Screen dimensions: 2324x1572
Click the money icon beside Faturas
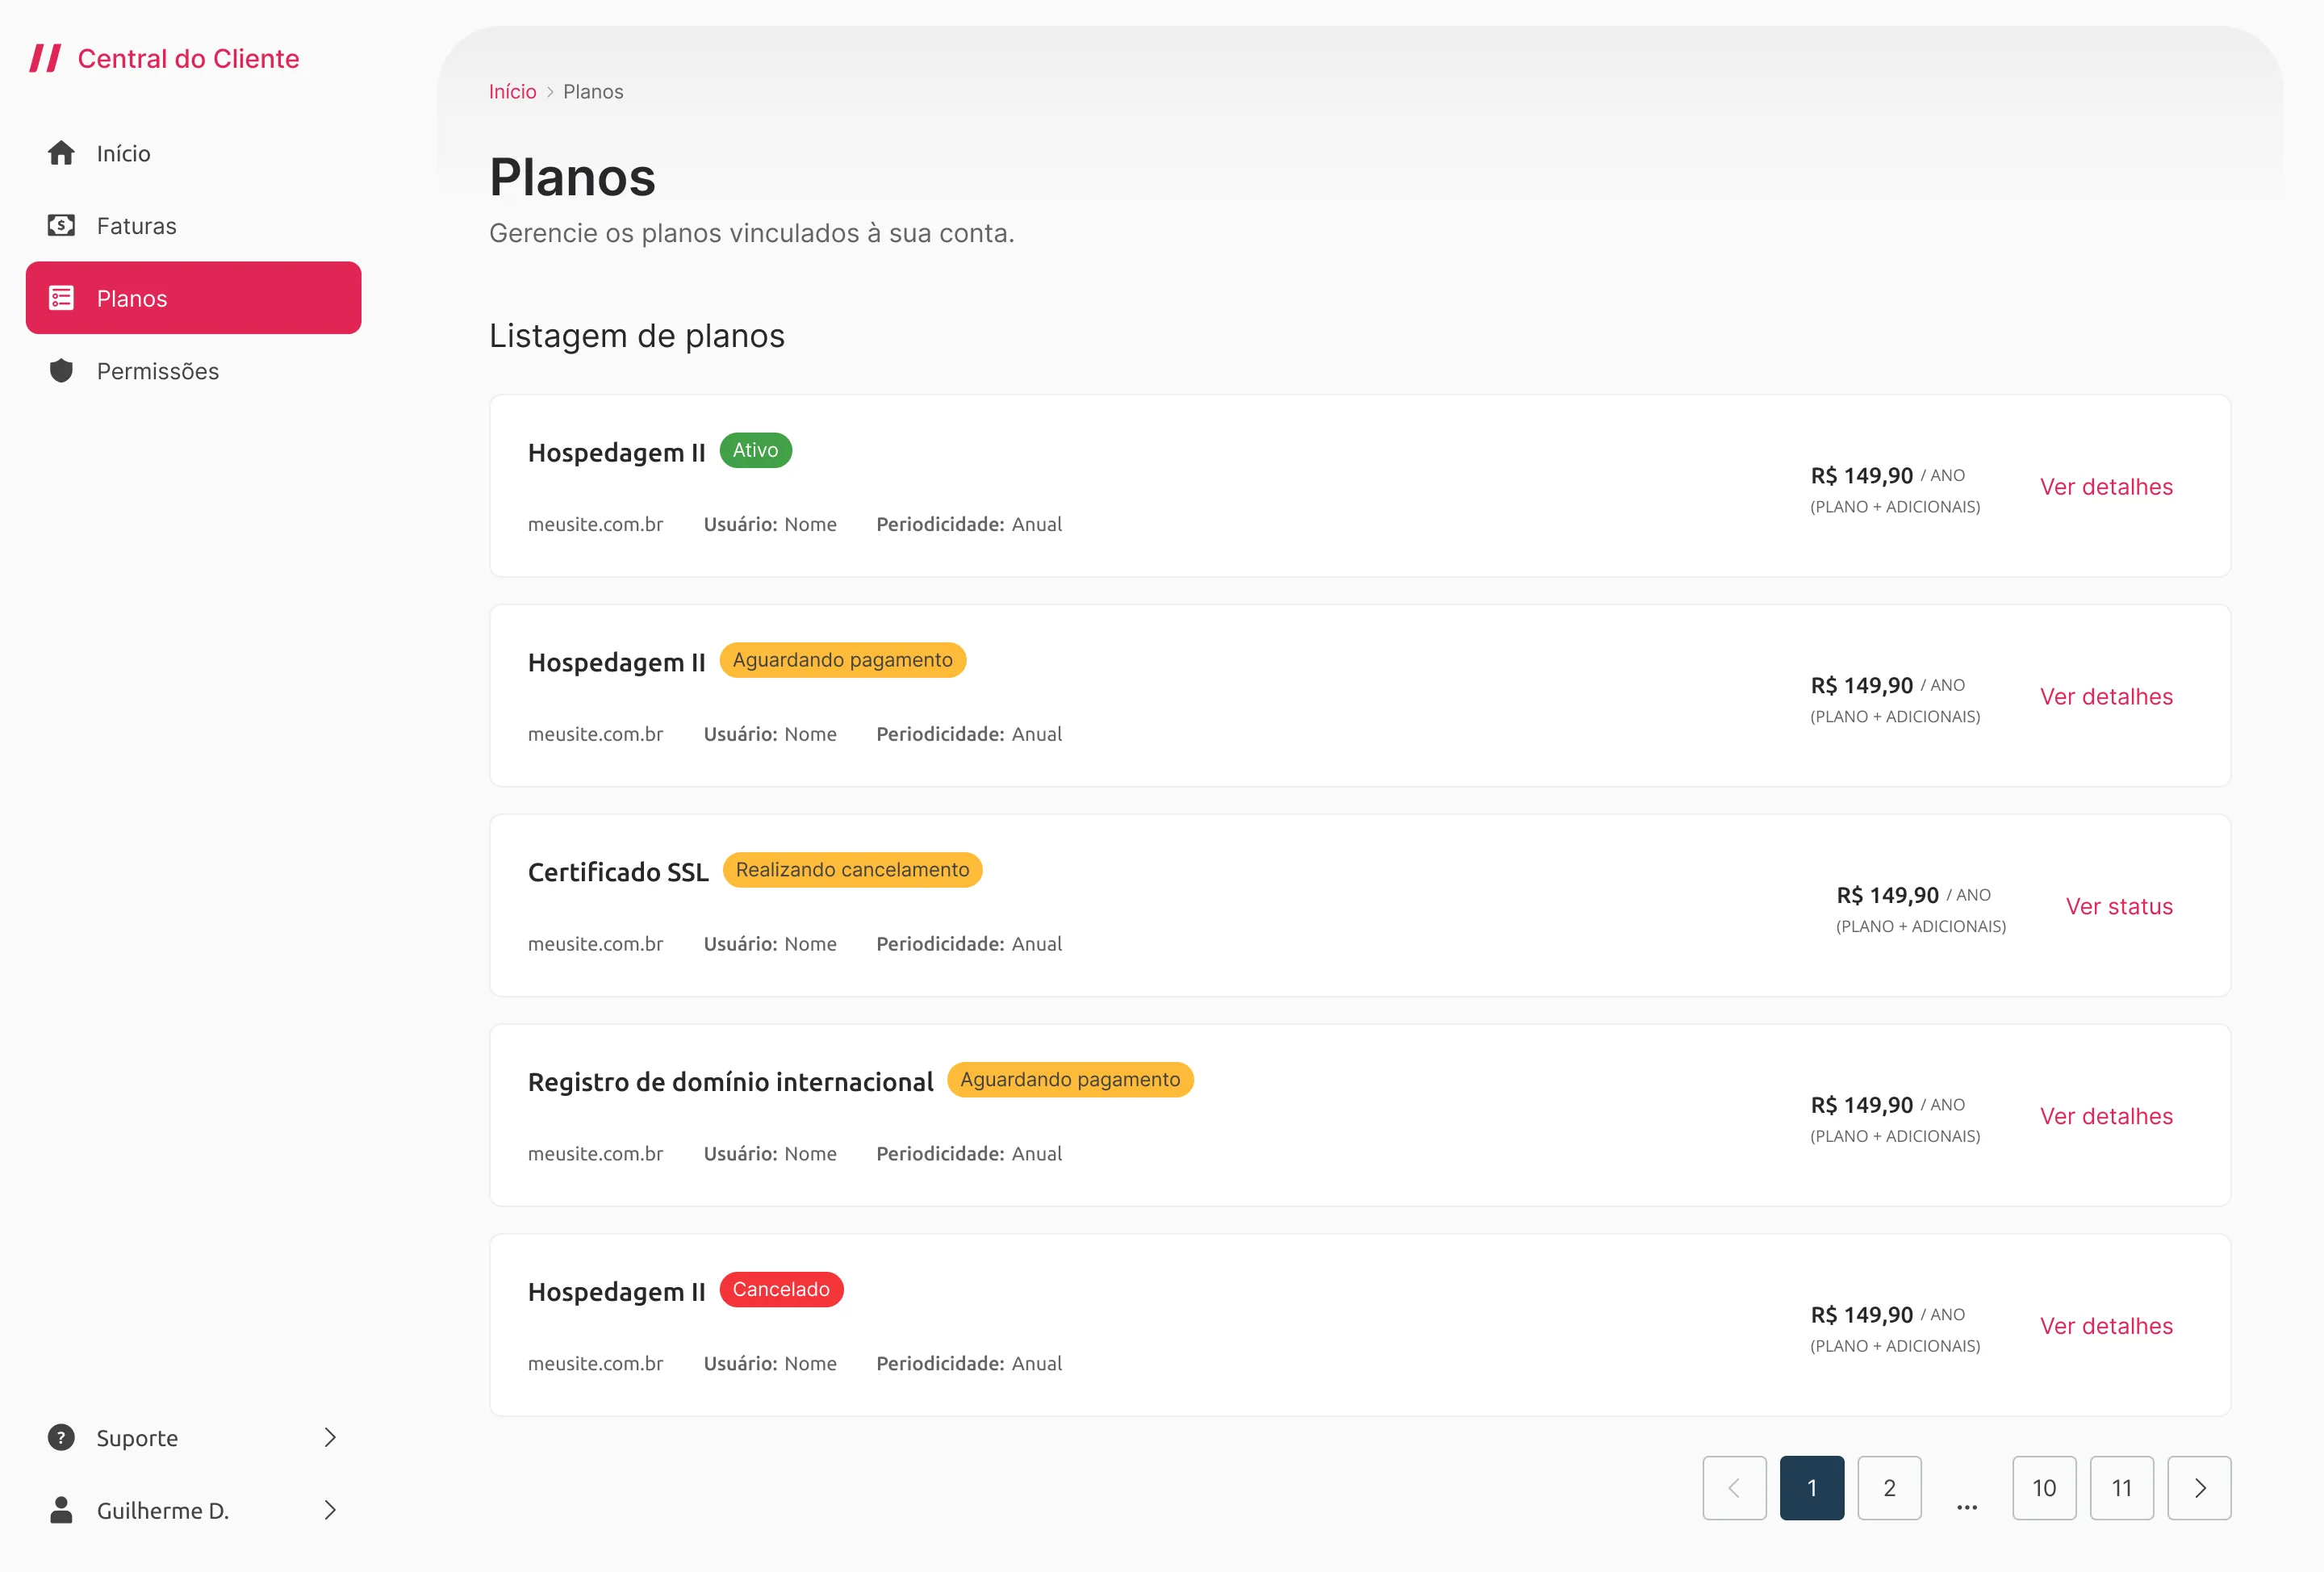61,225
